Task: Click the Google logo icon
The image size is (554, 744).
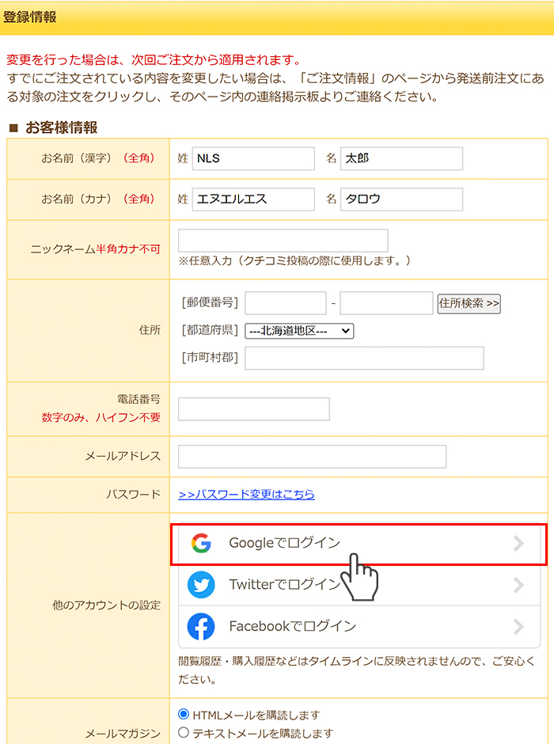Action: [x=201, y=543]
